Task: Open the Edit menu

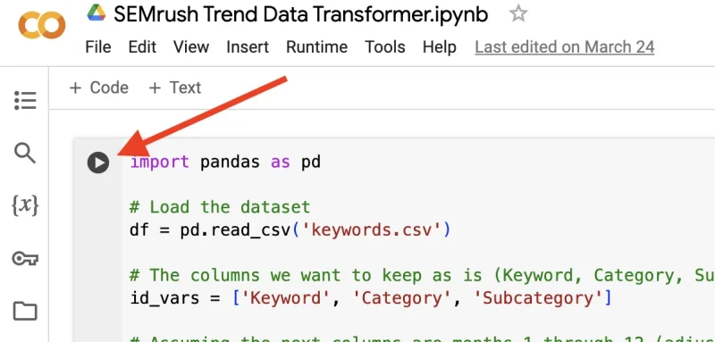Action: coord(142,47)
